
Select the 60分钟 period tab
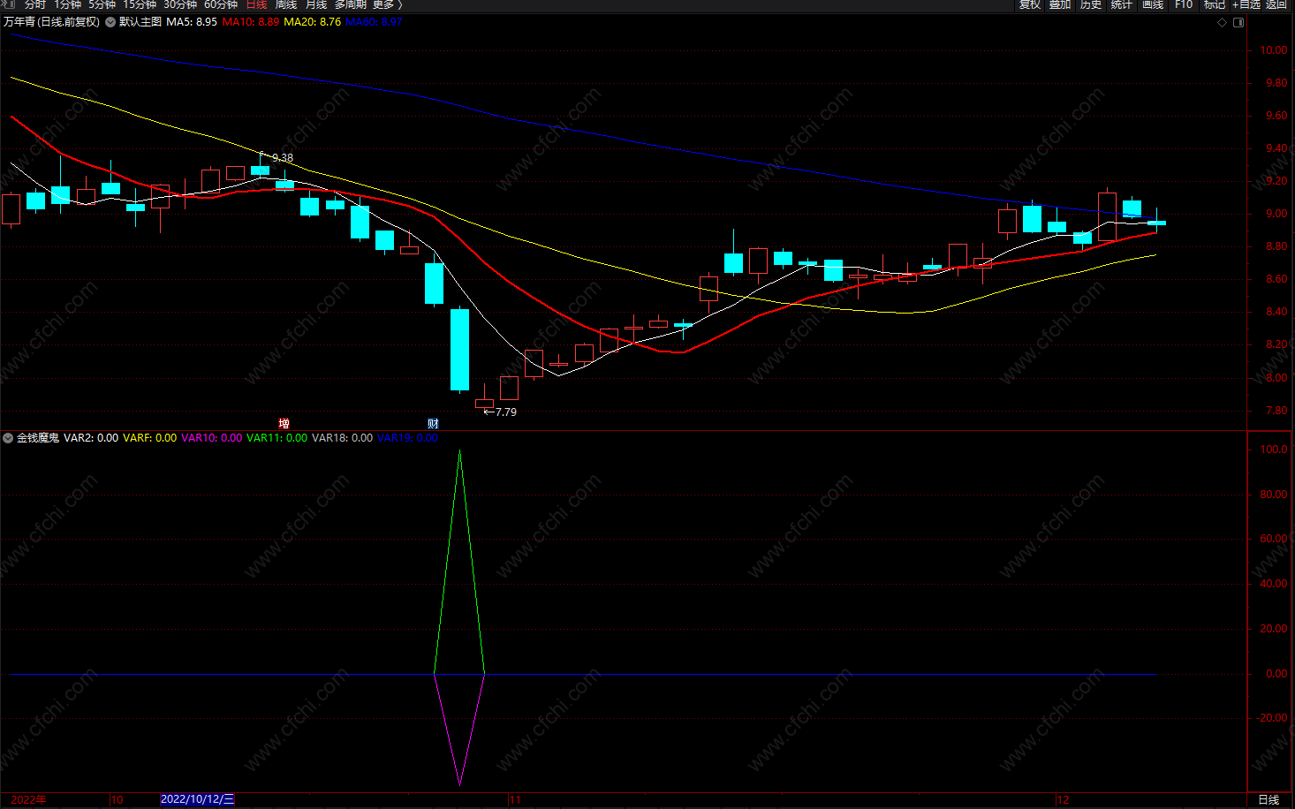point(220,4)
